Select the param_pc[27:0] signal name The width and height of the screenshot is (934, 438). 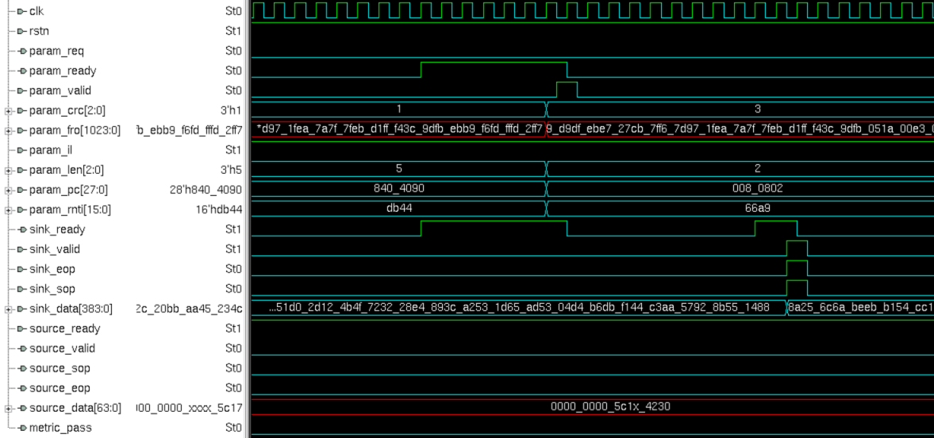click(x=68, y=190)
